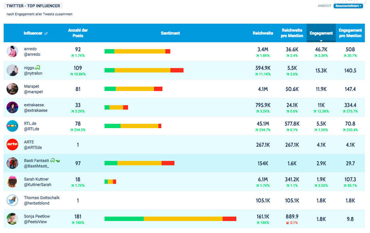Open the @PeetsView handle
This screenshot has width=370, height=233.
35,222
